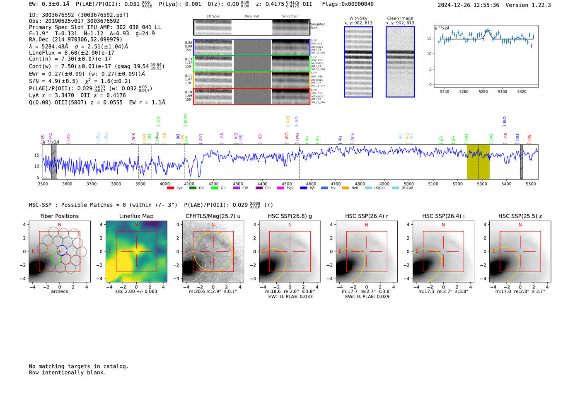This screenshot has width=580, height=395.
Task: Click the (H)CaII legend swatch
Action: coord(395,188)
